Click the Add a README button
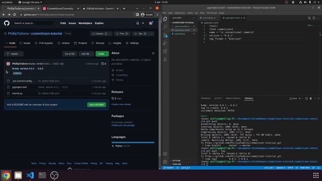322x181 pixels. coord(97,105)
